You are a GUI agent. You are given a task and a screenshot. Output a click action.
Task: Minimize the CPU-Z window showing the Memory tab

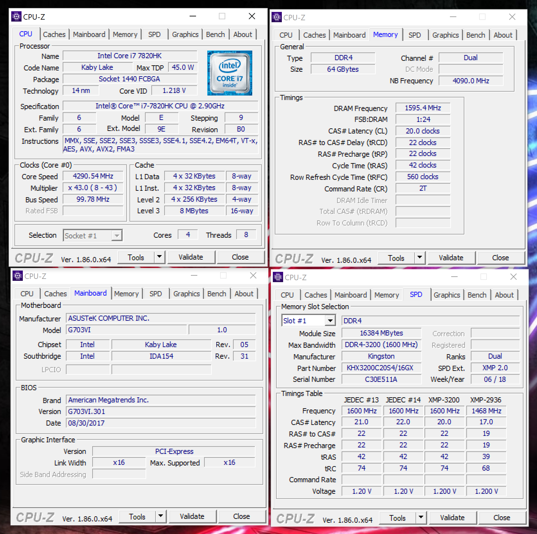coord(453,17)
